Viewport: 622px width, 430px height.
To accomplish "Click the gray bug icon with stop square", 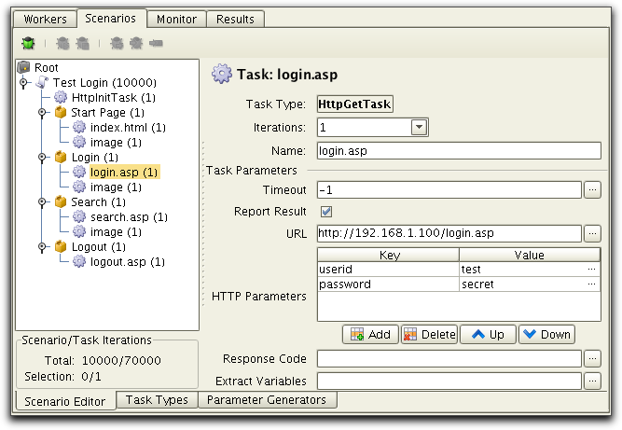I will coord(82,43).
